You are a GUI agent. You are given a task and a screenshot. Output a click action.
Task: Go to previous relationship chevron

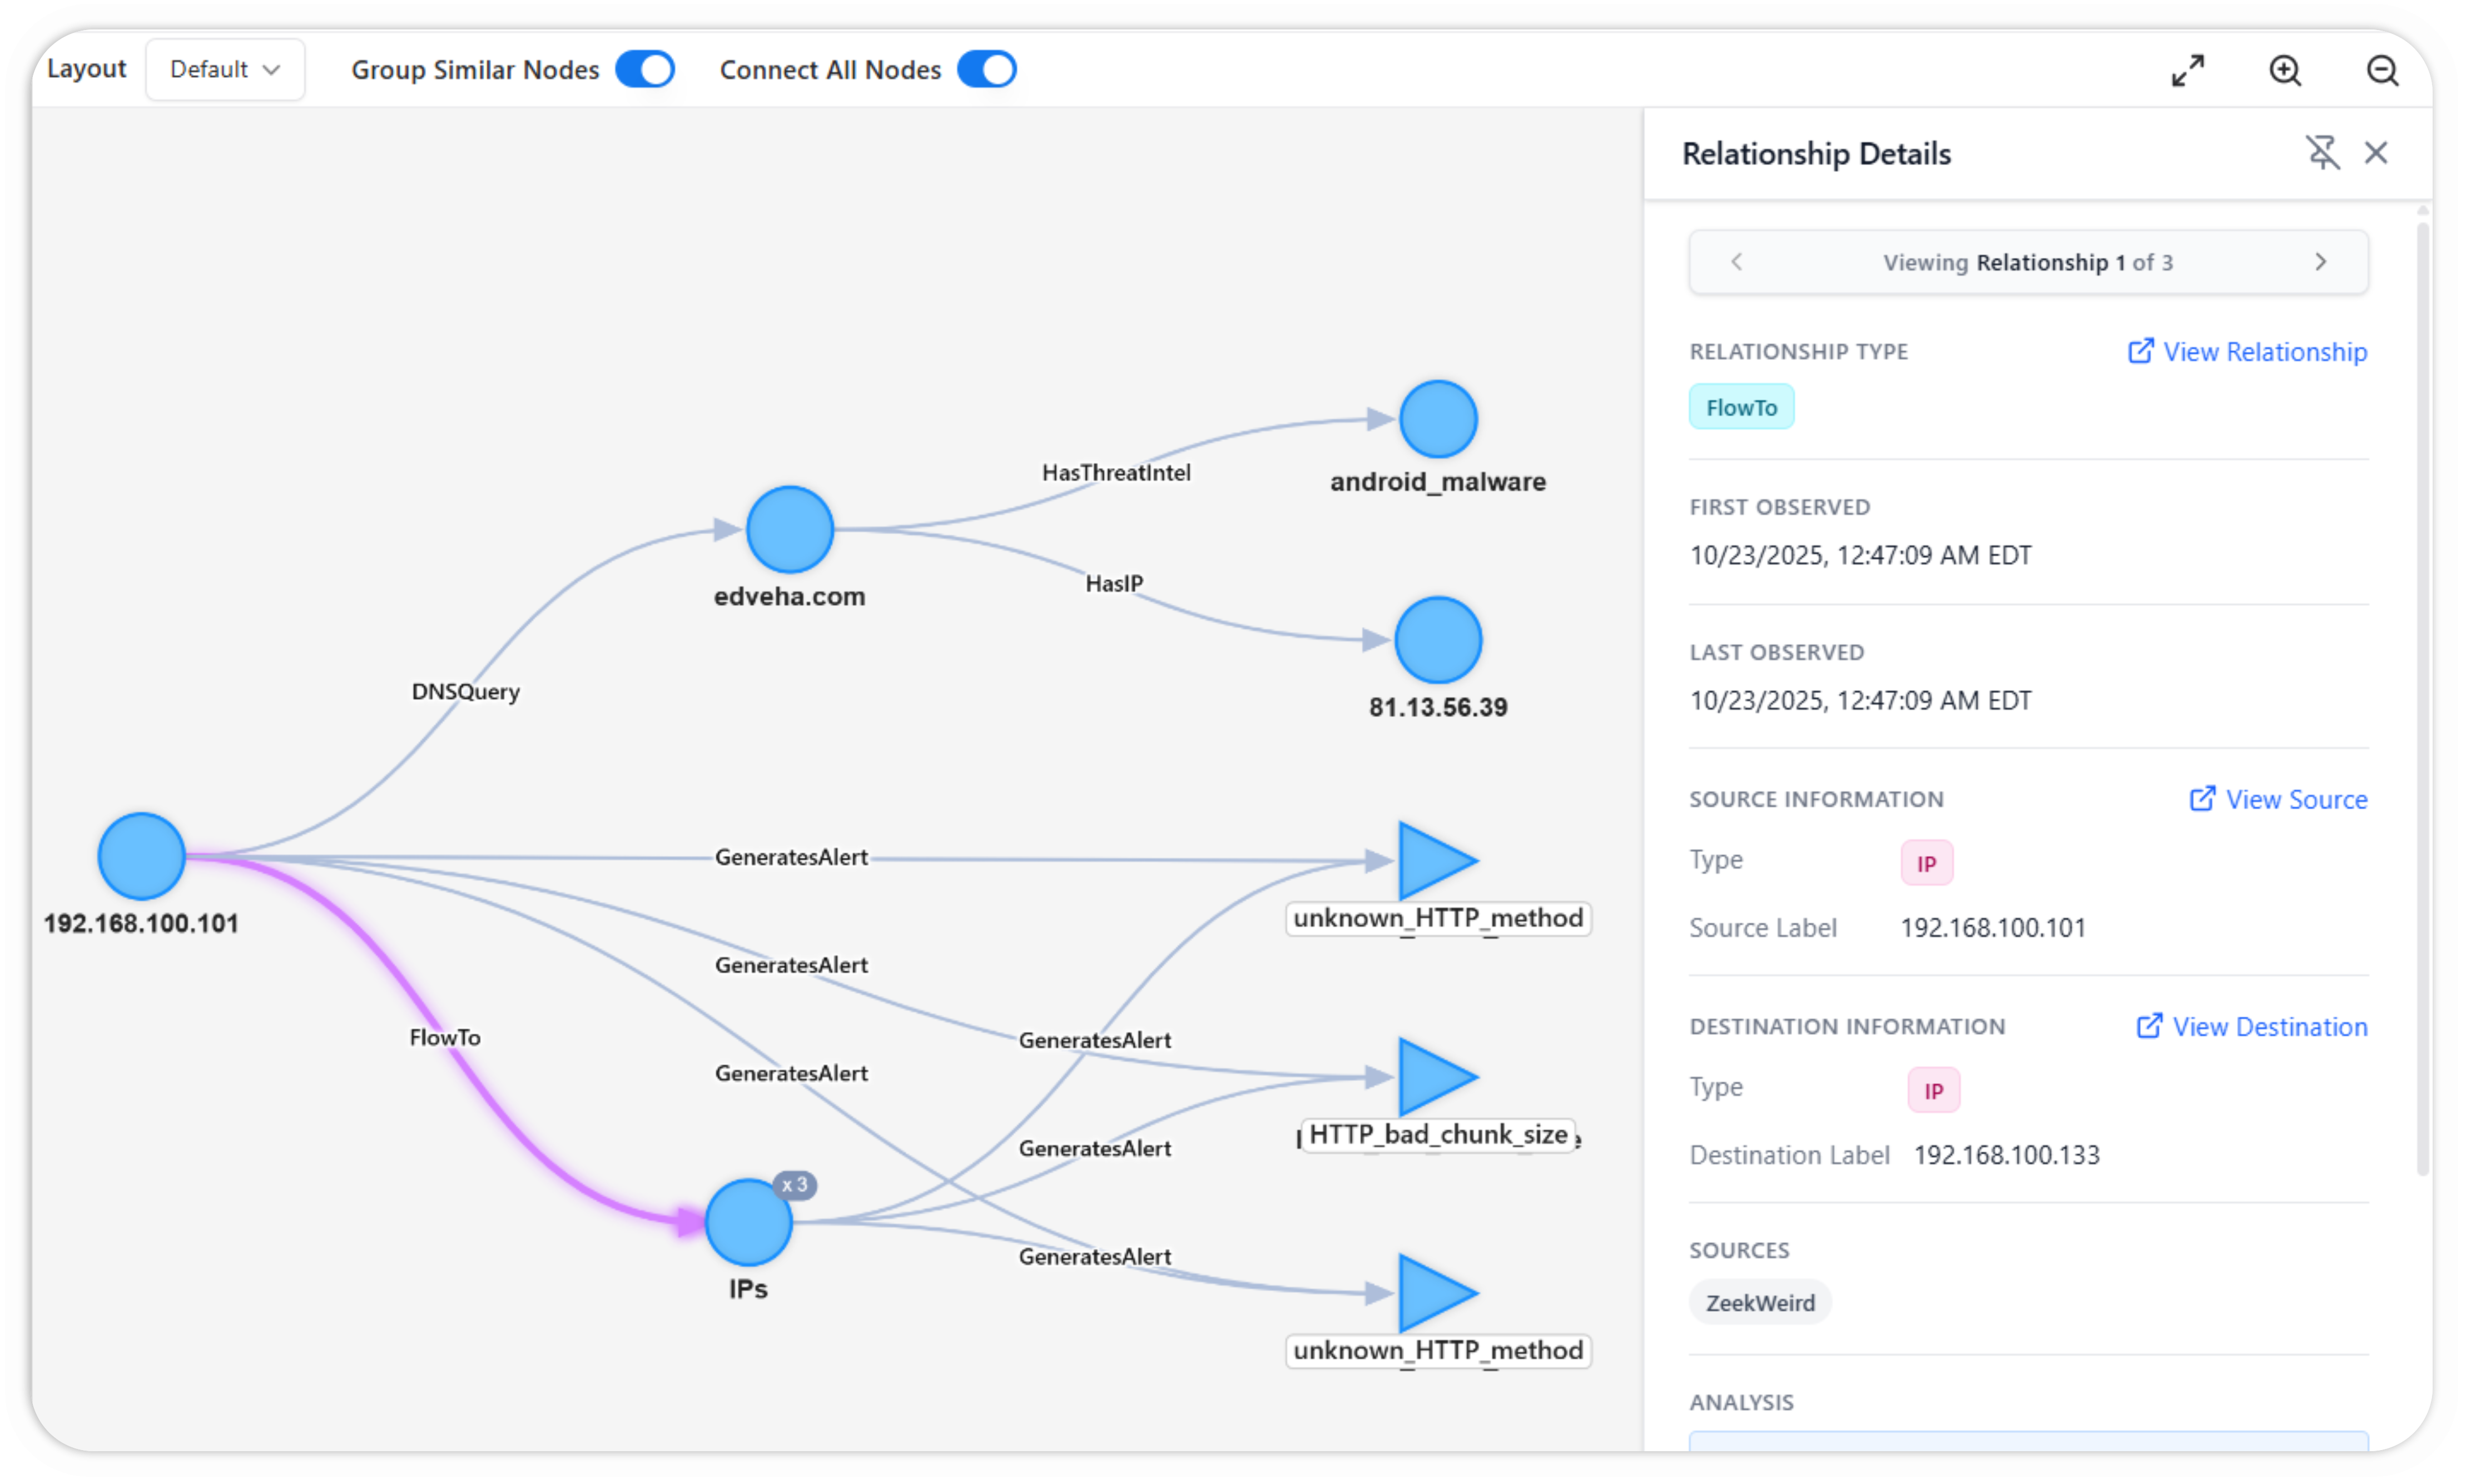[x=1736, y=262]
